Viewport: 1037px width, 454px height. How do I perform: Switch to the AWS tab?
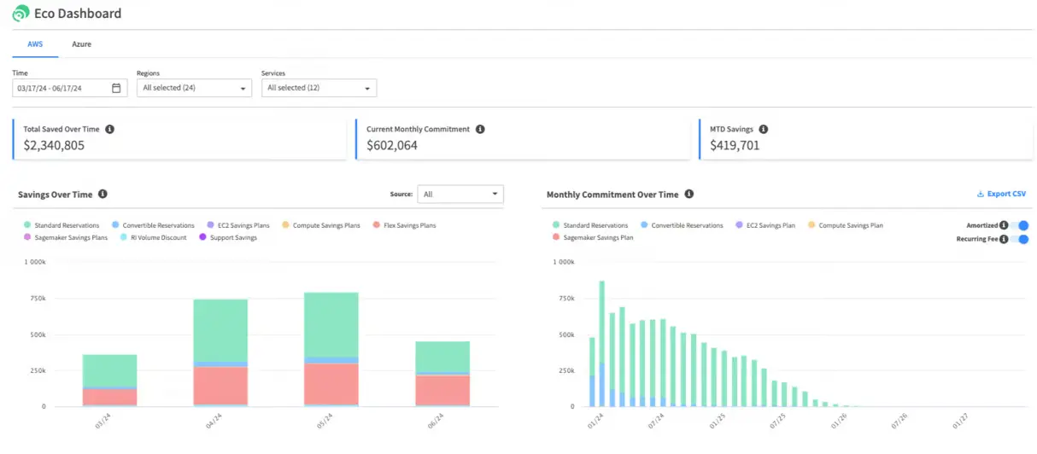[x=35, y=44]
